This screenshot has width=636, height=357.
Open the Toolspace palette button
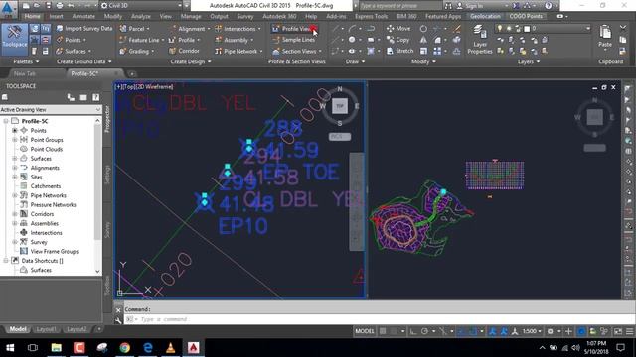pos(15,39)
